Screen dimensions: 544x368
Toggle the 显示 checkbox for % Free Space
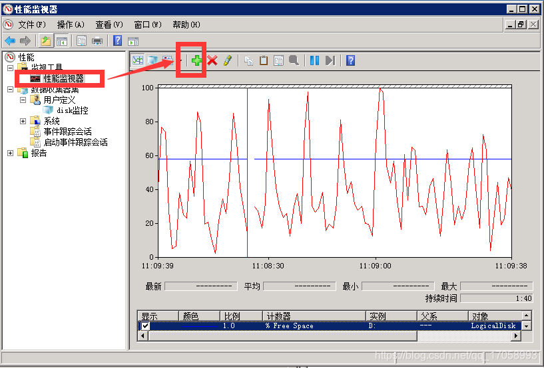[x=145, y=325]
